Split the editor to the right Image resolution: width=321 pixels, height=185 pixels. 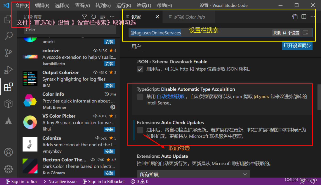pyautogui.click(x=304, y=17)
